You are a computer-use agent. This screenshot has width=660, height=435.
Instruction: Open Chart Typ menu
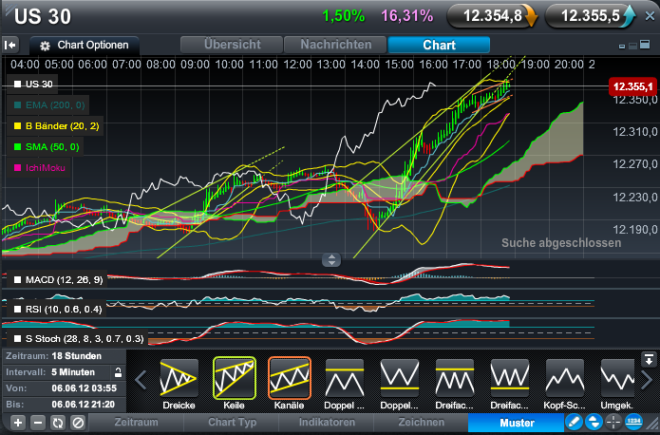coord(232,423)
